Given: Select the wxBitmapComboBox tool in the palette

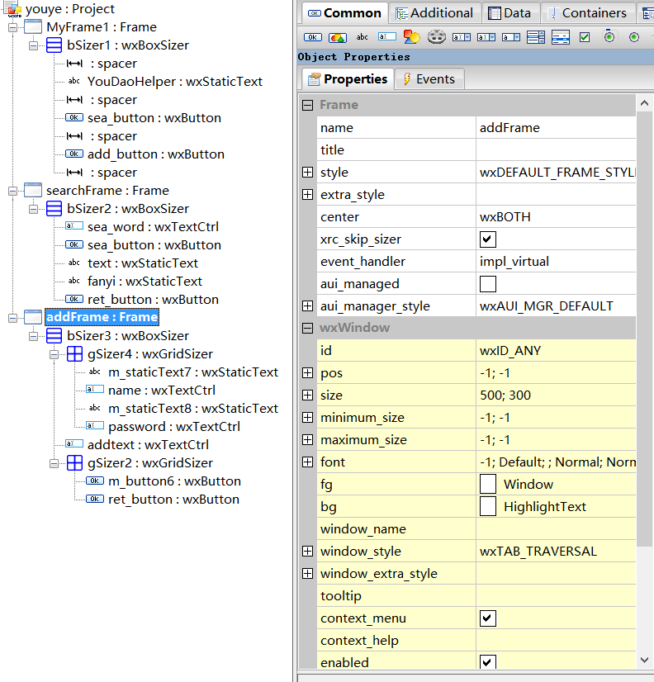Looking at the screenshot, I should pos(486,37).
